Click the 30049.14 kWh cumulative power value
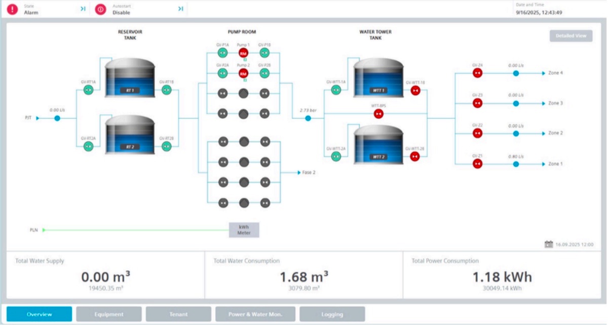608x325 pixels. (503, 288)
